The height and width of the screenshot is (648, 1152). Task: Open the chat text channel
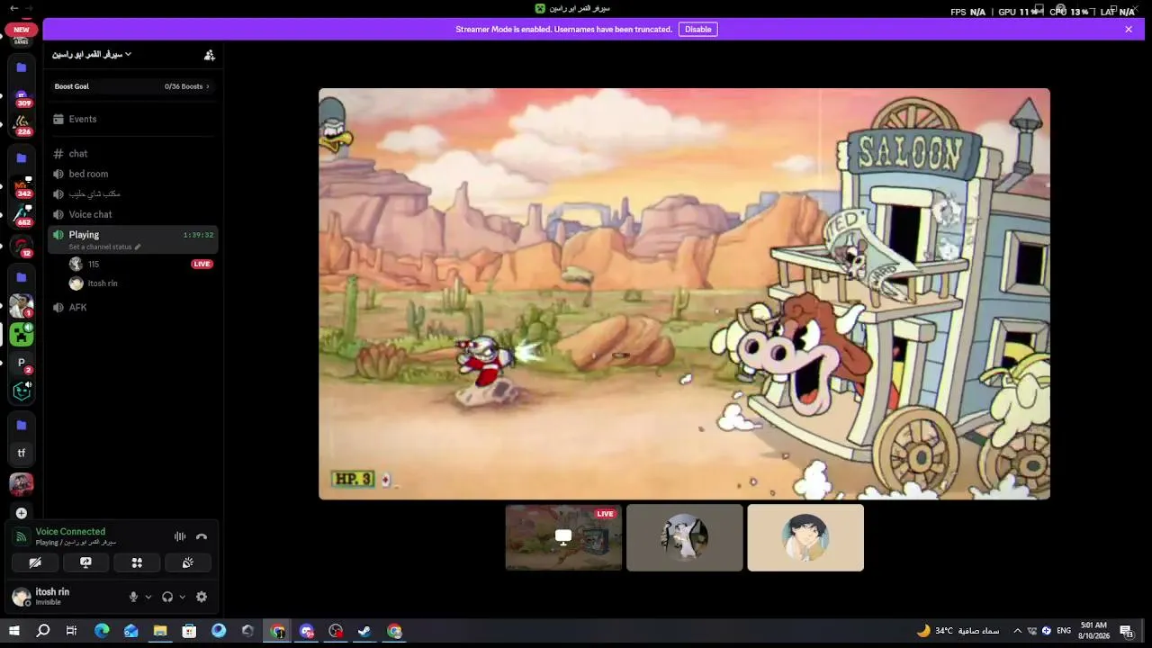pyautogui.click(x=133, y=154)
